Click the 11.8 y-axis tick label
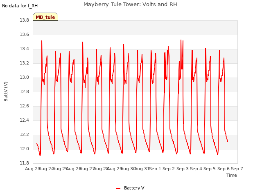262x196 pixels. point(25,163)
